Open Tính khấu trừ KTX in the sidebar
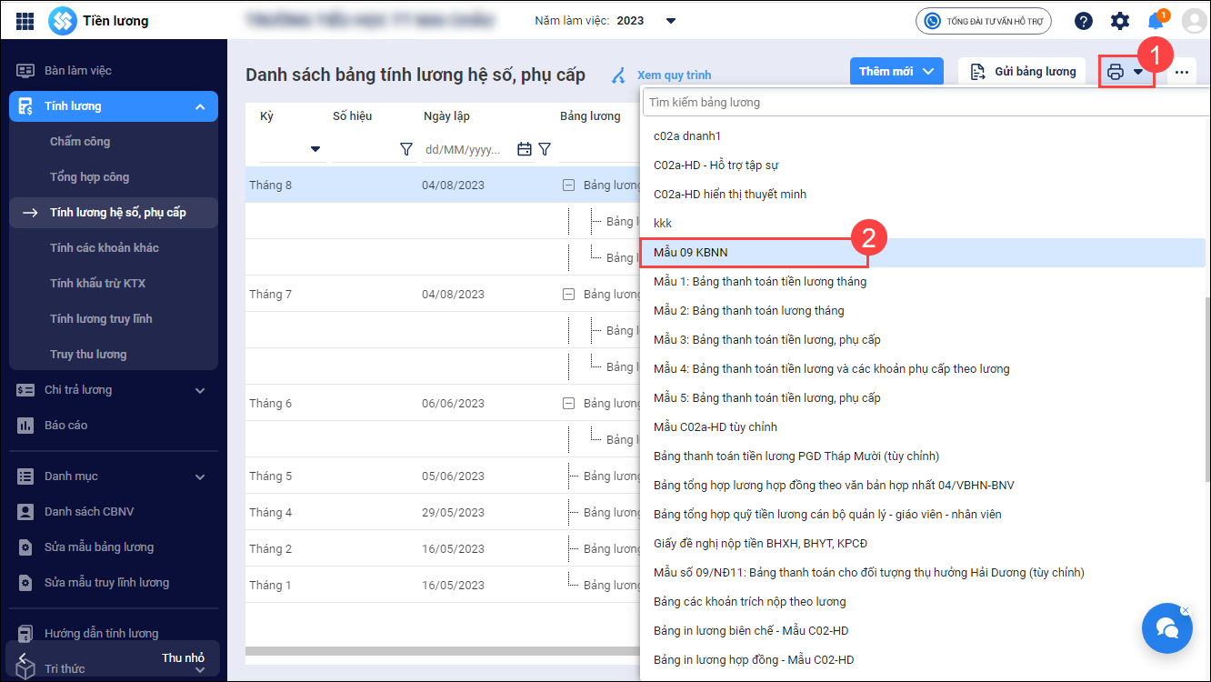Image resolution: width=1211 pixels, height=682 pixels. point(97,283)
